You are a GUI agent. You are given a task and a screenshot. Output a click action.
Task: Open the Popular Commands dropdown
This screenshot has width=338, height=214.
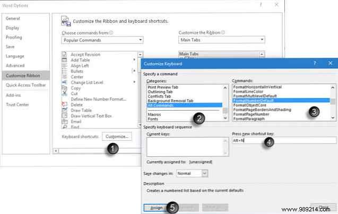[x=102, y=40]
